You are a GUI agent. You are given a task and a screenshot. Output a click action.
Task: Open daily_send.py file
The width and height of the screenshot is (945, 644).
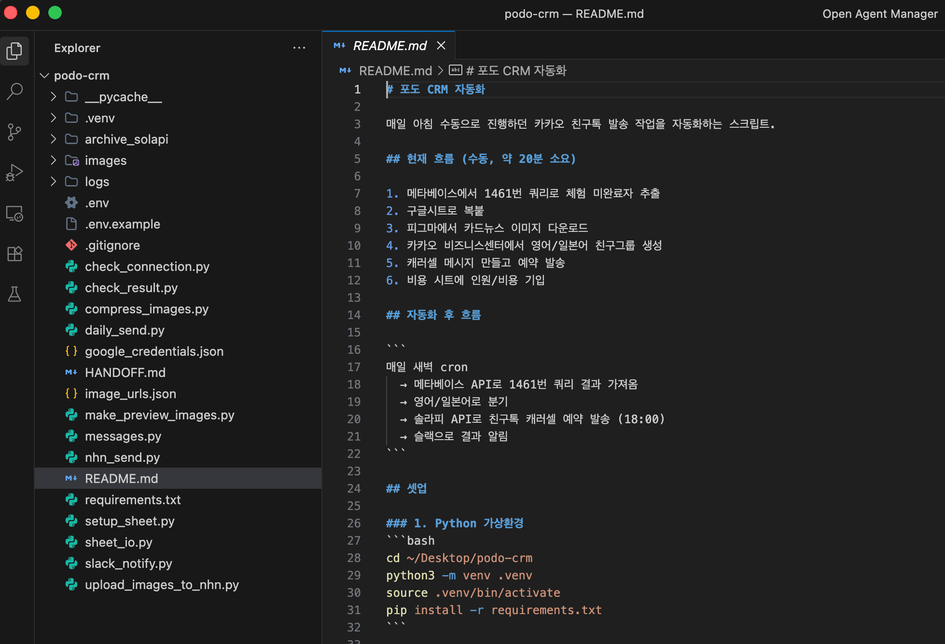point(178,330)
